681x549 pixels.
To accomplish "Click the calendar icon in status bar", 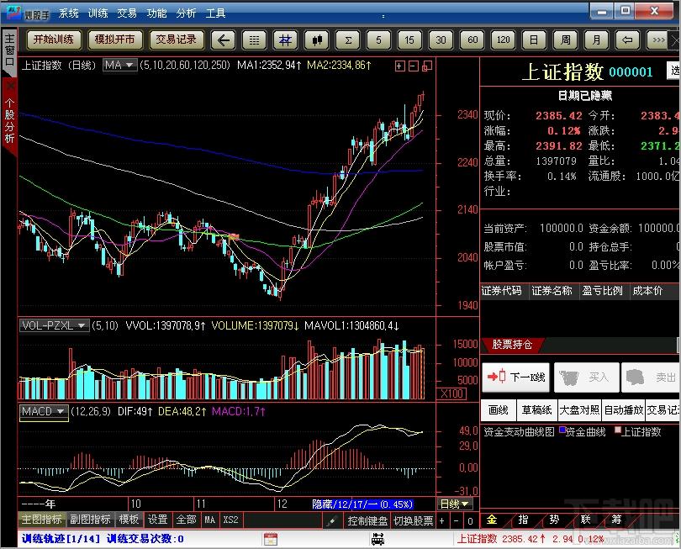I will pyautogui.click(x=271, y=539).
